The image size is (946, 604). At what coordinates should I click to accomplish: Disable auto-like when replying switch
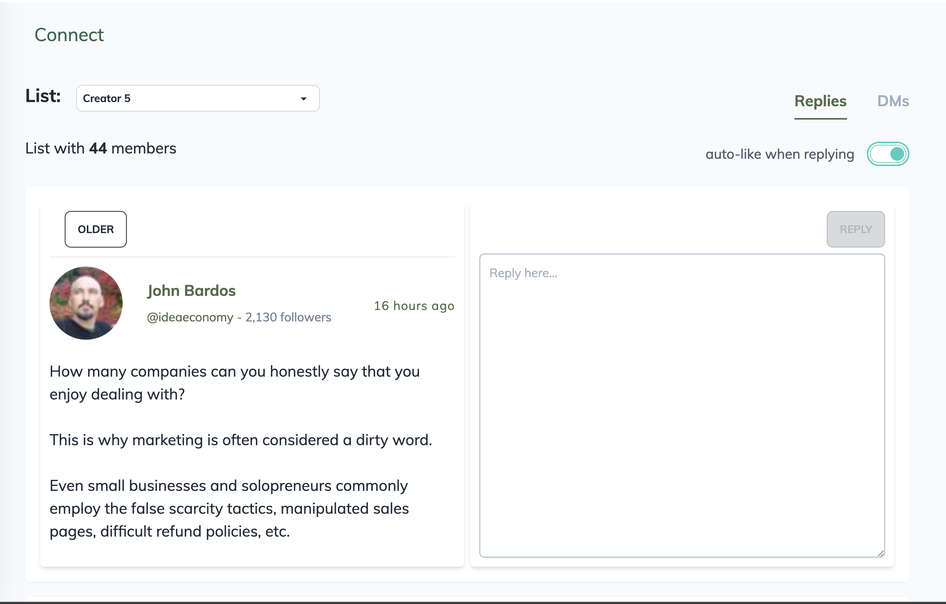[x=887, y=153]
